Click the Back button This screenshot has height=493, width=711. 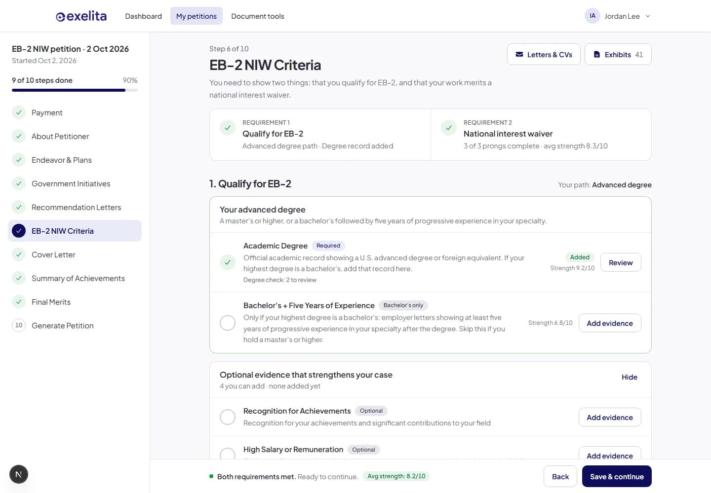pyautogui.click(x=560, y=476)
